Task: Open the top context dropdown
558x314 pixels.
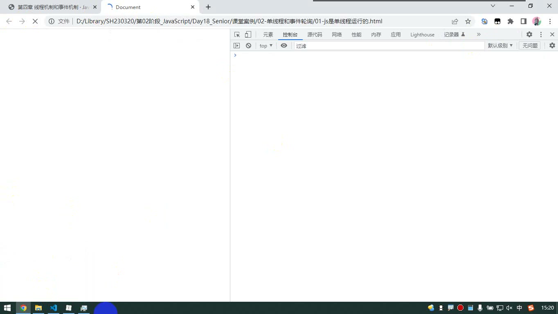Action: (x=266, y=46)
